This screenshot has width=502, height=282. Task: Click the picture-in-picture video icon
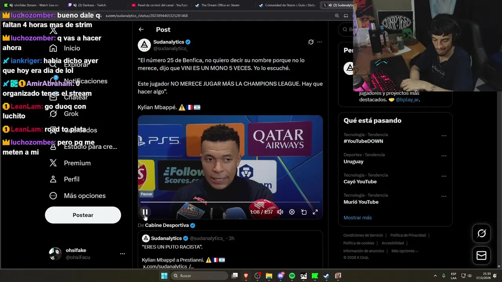(304, 212)
